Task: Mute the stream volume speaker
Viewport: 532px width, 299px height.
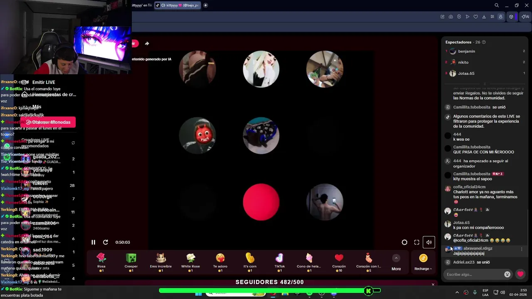Action: pos(429,242)
